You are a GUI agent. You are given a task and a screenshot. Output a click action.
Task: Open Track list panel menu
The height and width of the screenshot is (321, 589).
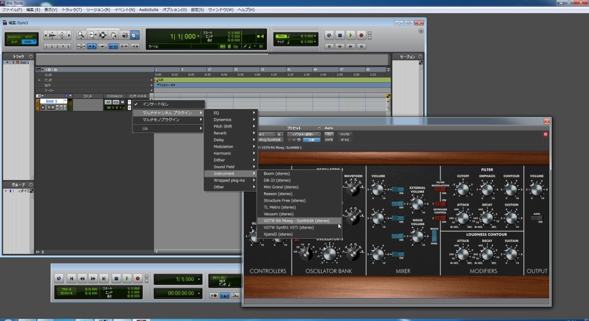(x=31, y=57)
